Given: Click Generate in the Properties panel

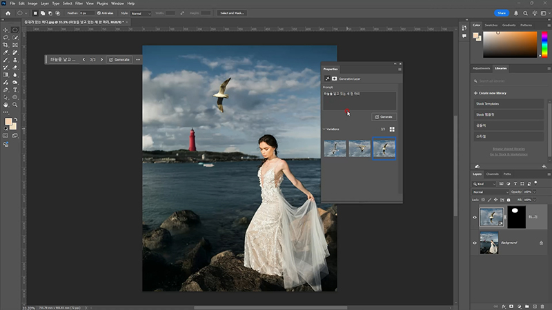Looking at the screenshot, I should pyautogui.click(x=384, y=117).
